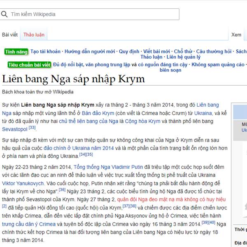
Task: Jump to footnote reference [36]
Action: (62, 190)
